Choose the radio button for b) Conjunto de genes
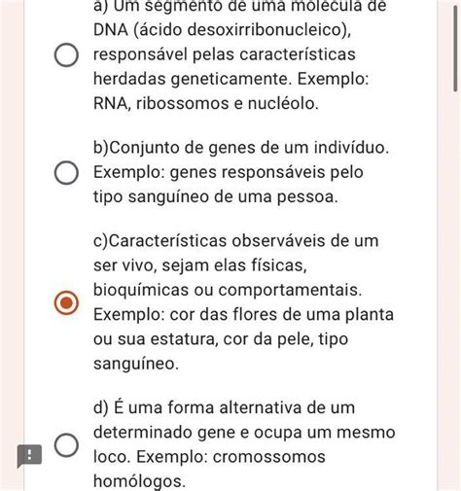Screen dimensions: 461x491 [x=66, y=172]
